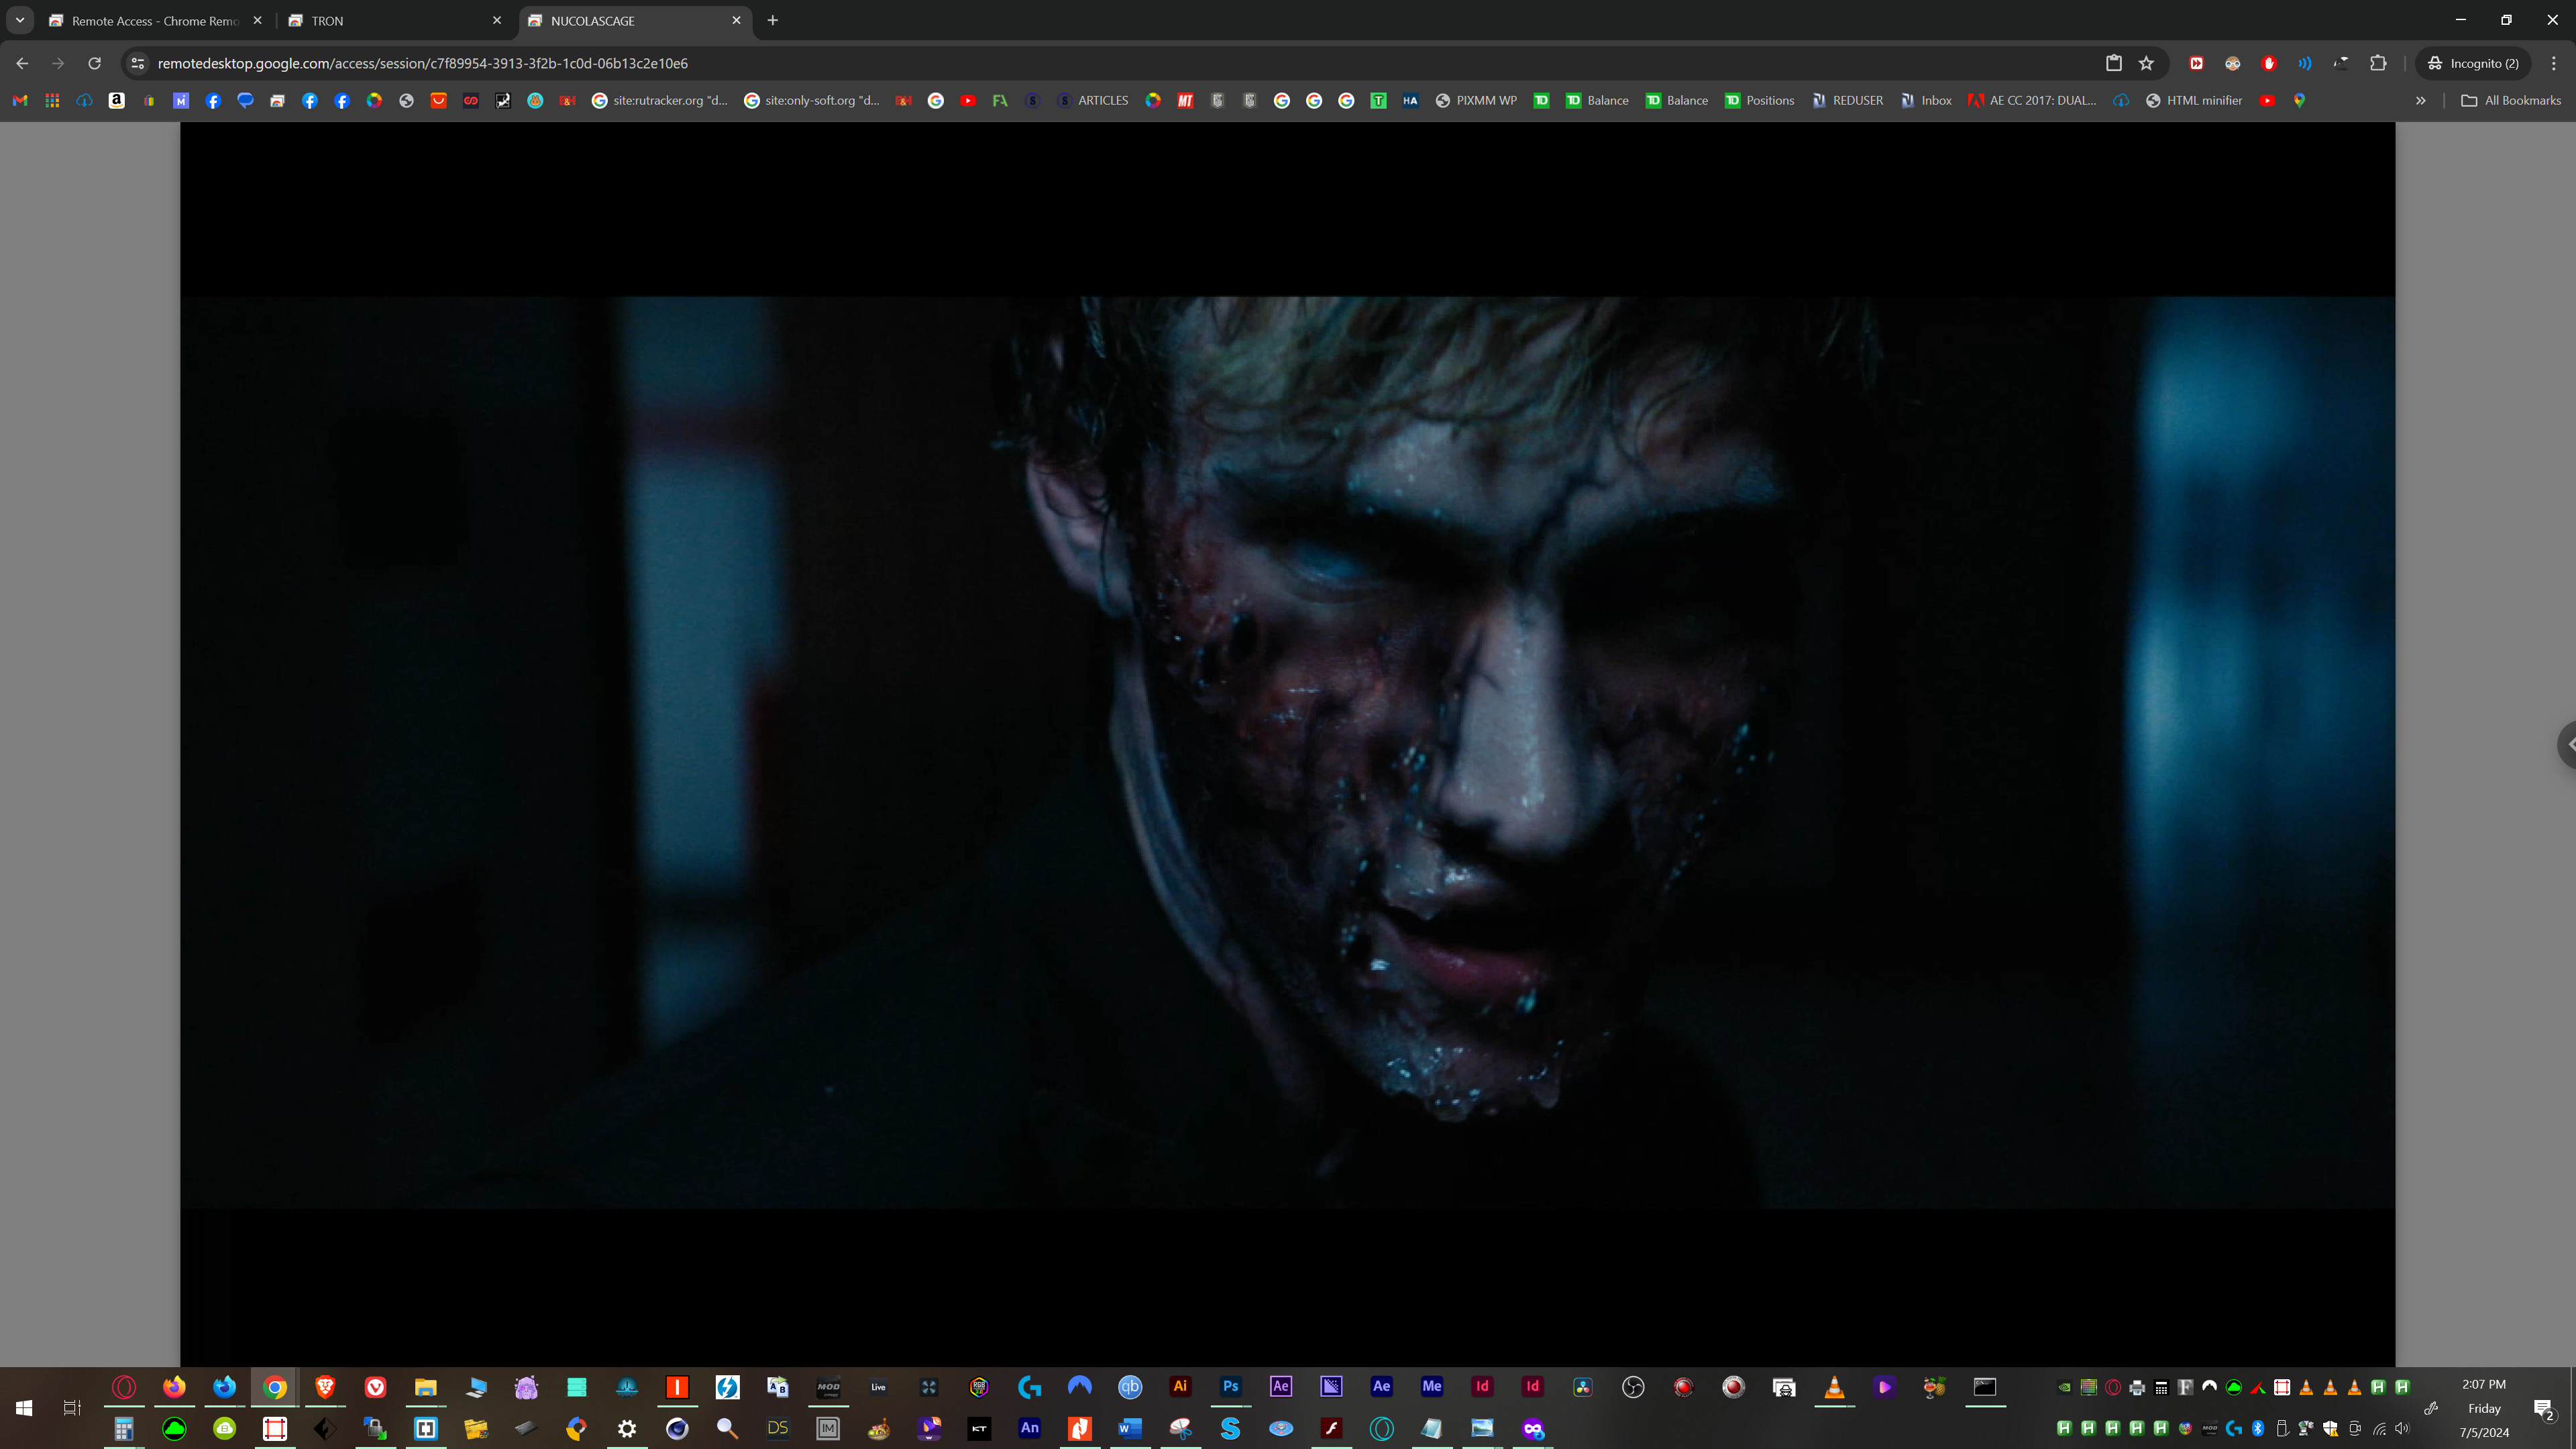2576x1449 pixels.
Task: Open the site:rutracker.org search bookmark
Action: (660, 100)
